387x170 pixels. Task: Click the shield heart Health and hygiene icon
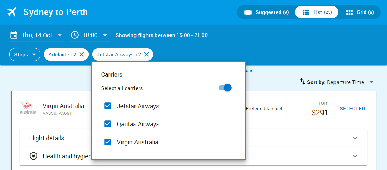click(x=33, y=156)
